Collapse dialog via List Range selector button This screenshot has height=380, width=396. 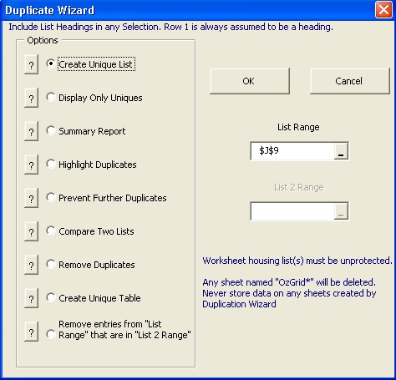341,151
